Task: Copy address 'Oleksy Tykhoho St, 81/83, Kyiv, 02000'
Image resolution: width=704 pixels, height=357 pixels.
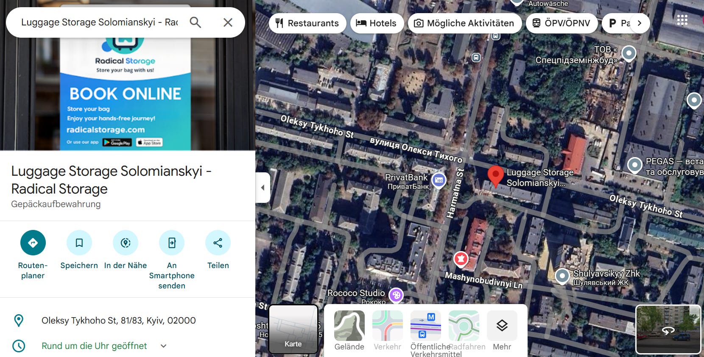Action: pyautogui.click(x=119, y=321)
